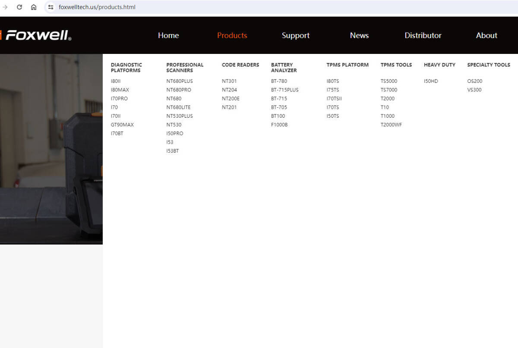This screenshot has width=518, height=348.
Task: Click the GT90MAX product link
Action: (x=122, y=125)
